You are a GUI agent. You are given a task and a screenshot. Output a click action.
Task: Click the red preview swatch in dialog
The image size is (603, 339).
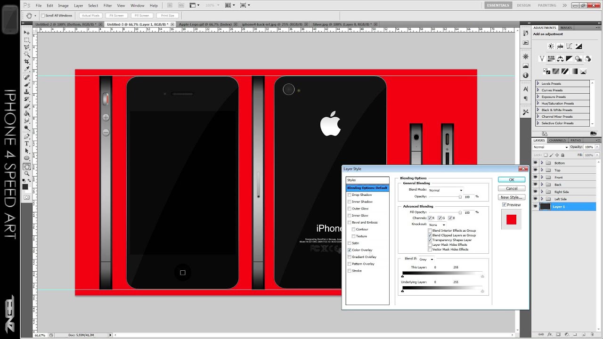[511, 220]
